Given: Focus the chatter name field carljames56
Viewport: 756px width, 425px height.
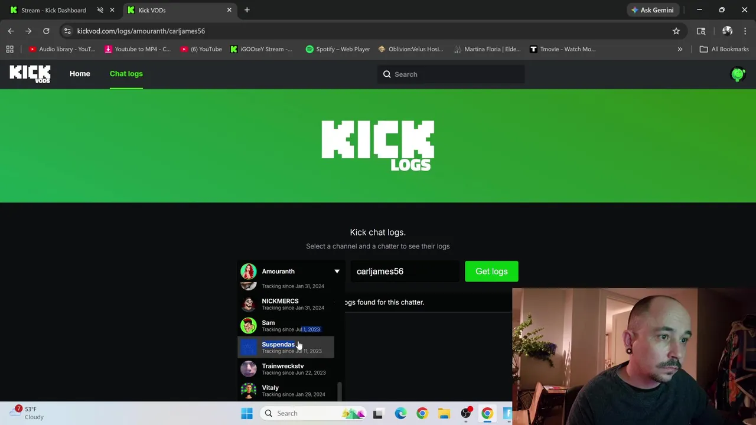Looking at the screenshot, I should click(x=405, y=272).
